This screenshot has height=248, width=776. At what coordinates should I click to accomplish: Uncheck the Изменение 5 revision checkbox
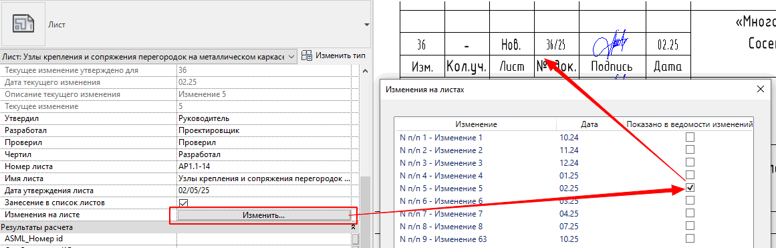click(690, 188)
